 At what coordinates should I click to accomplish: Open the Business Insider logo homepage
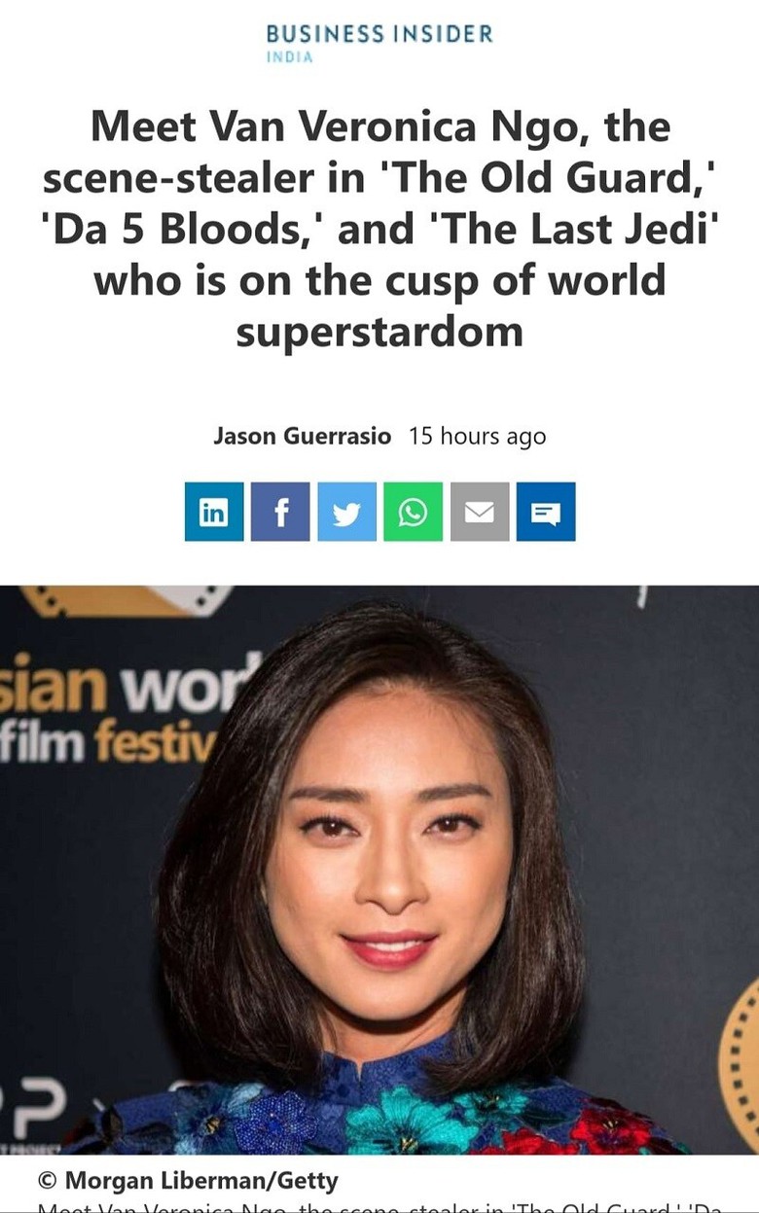click(x=379, y=34)
